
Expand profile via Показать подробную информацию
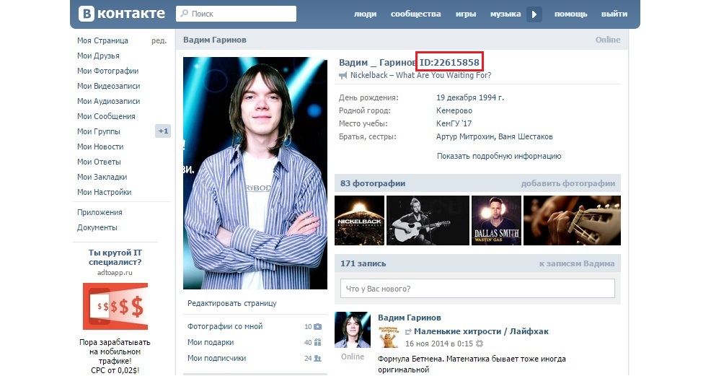tap(498, 156)
